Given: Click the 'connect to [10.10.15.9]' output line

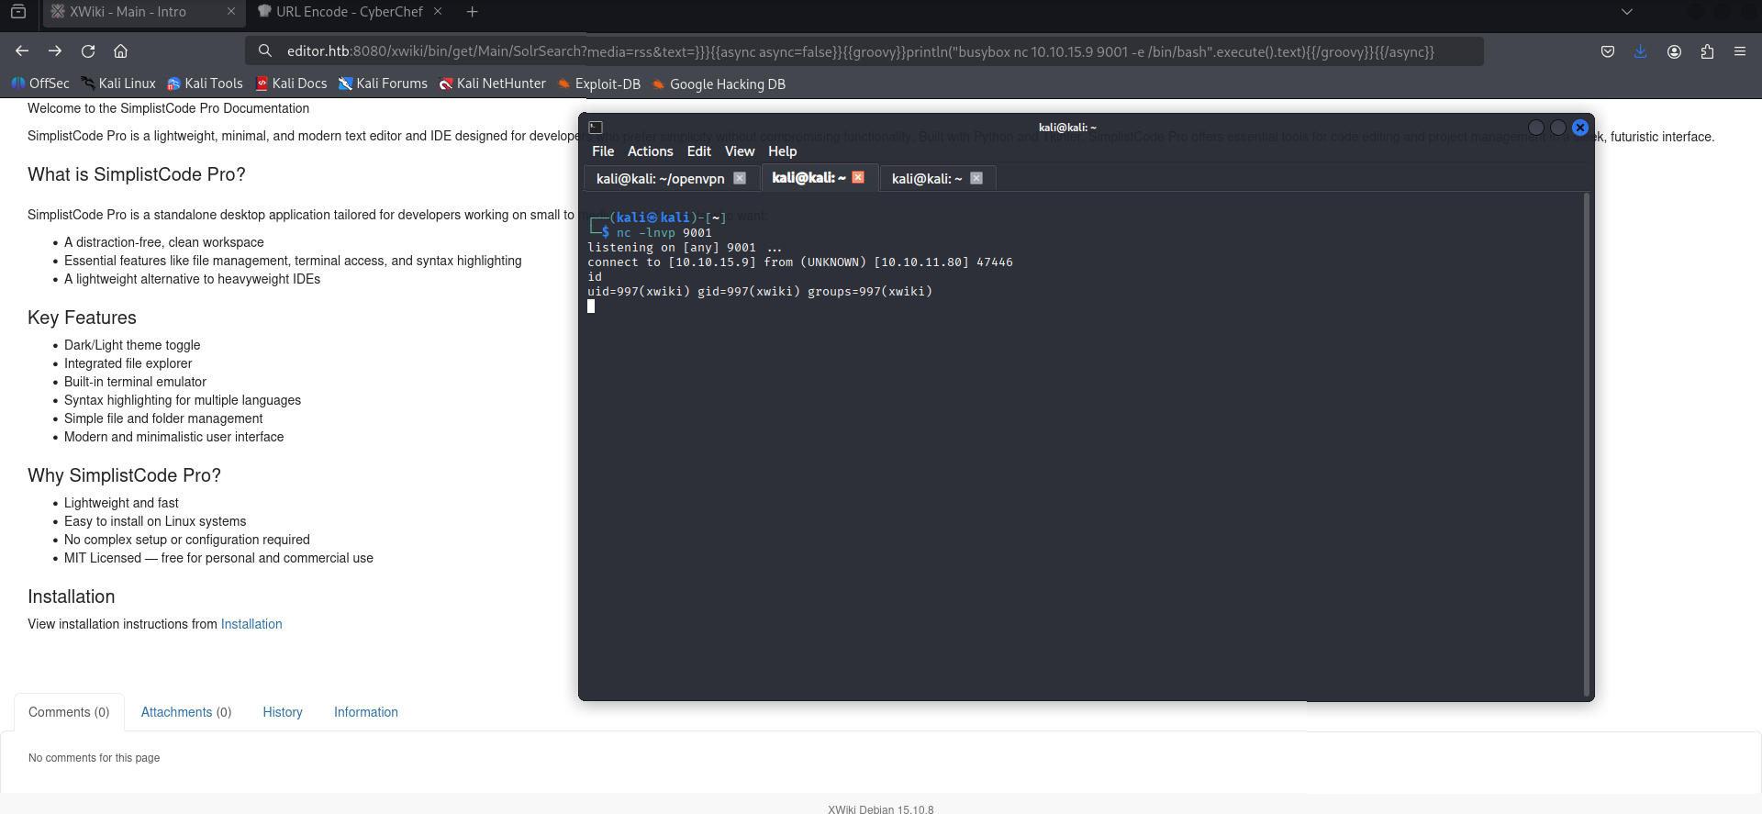Looking at the screenshot, I should [x=800, y=262].
